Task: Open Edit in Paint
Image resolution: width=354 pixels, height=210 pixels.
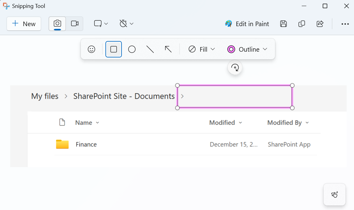Action: point(247,24)
